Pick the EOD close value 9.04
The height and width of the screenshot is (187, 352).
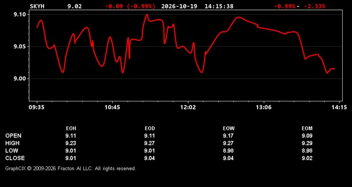pyautogui.click(x=150, y=158)
